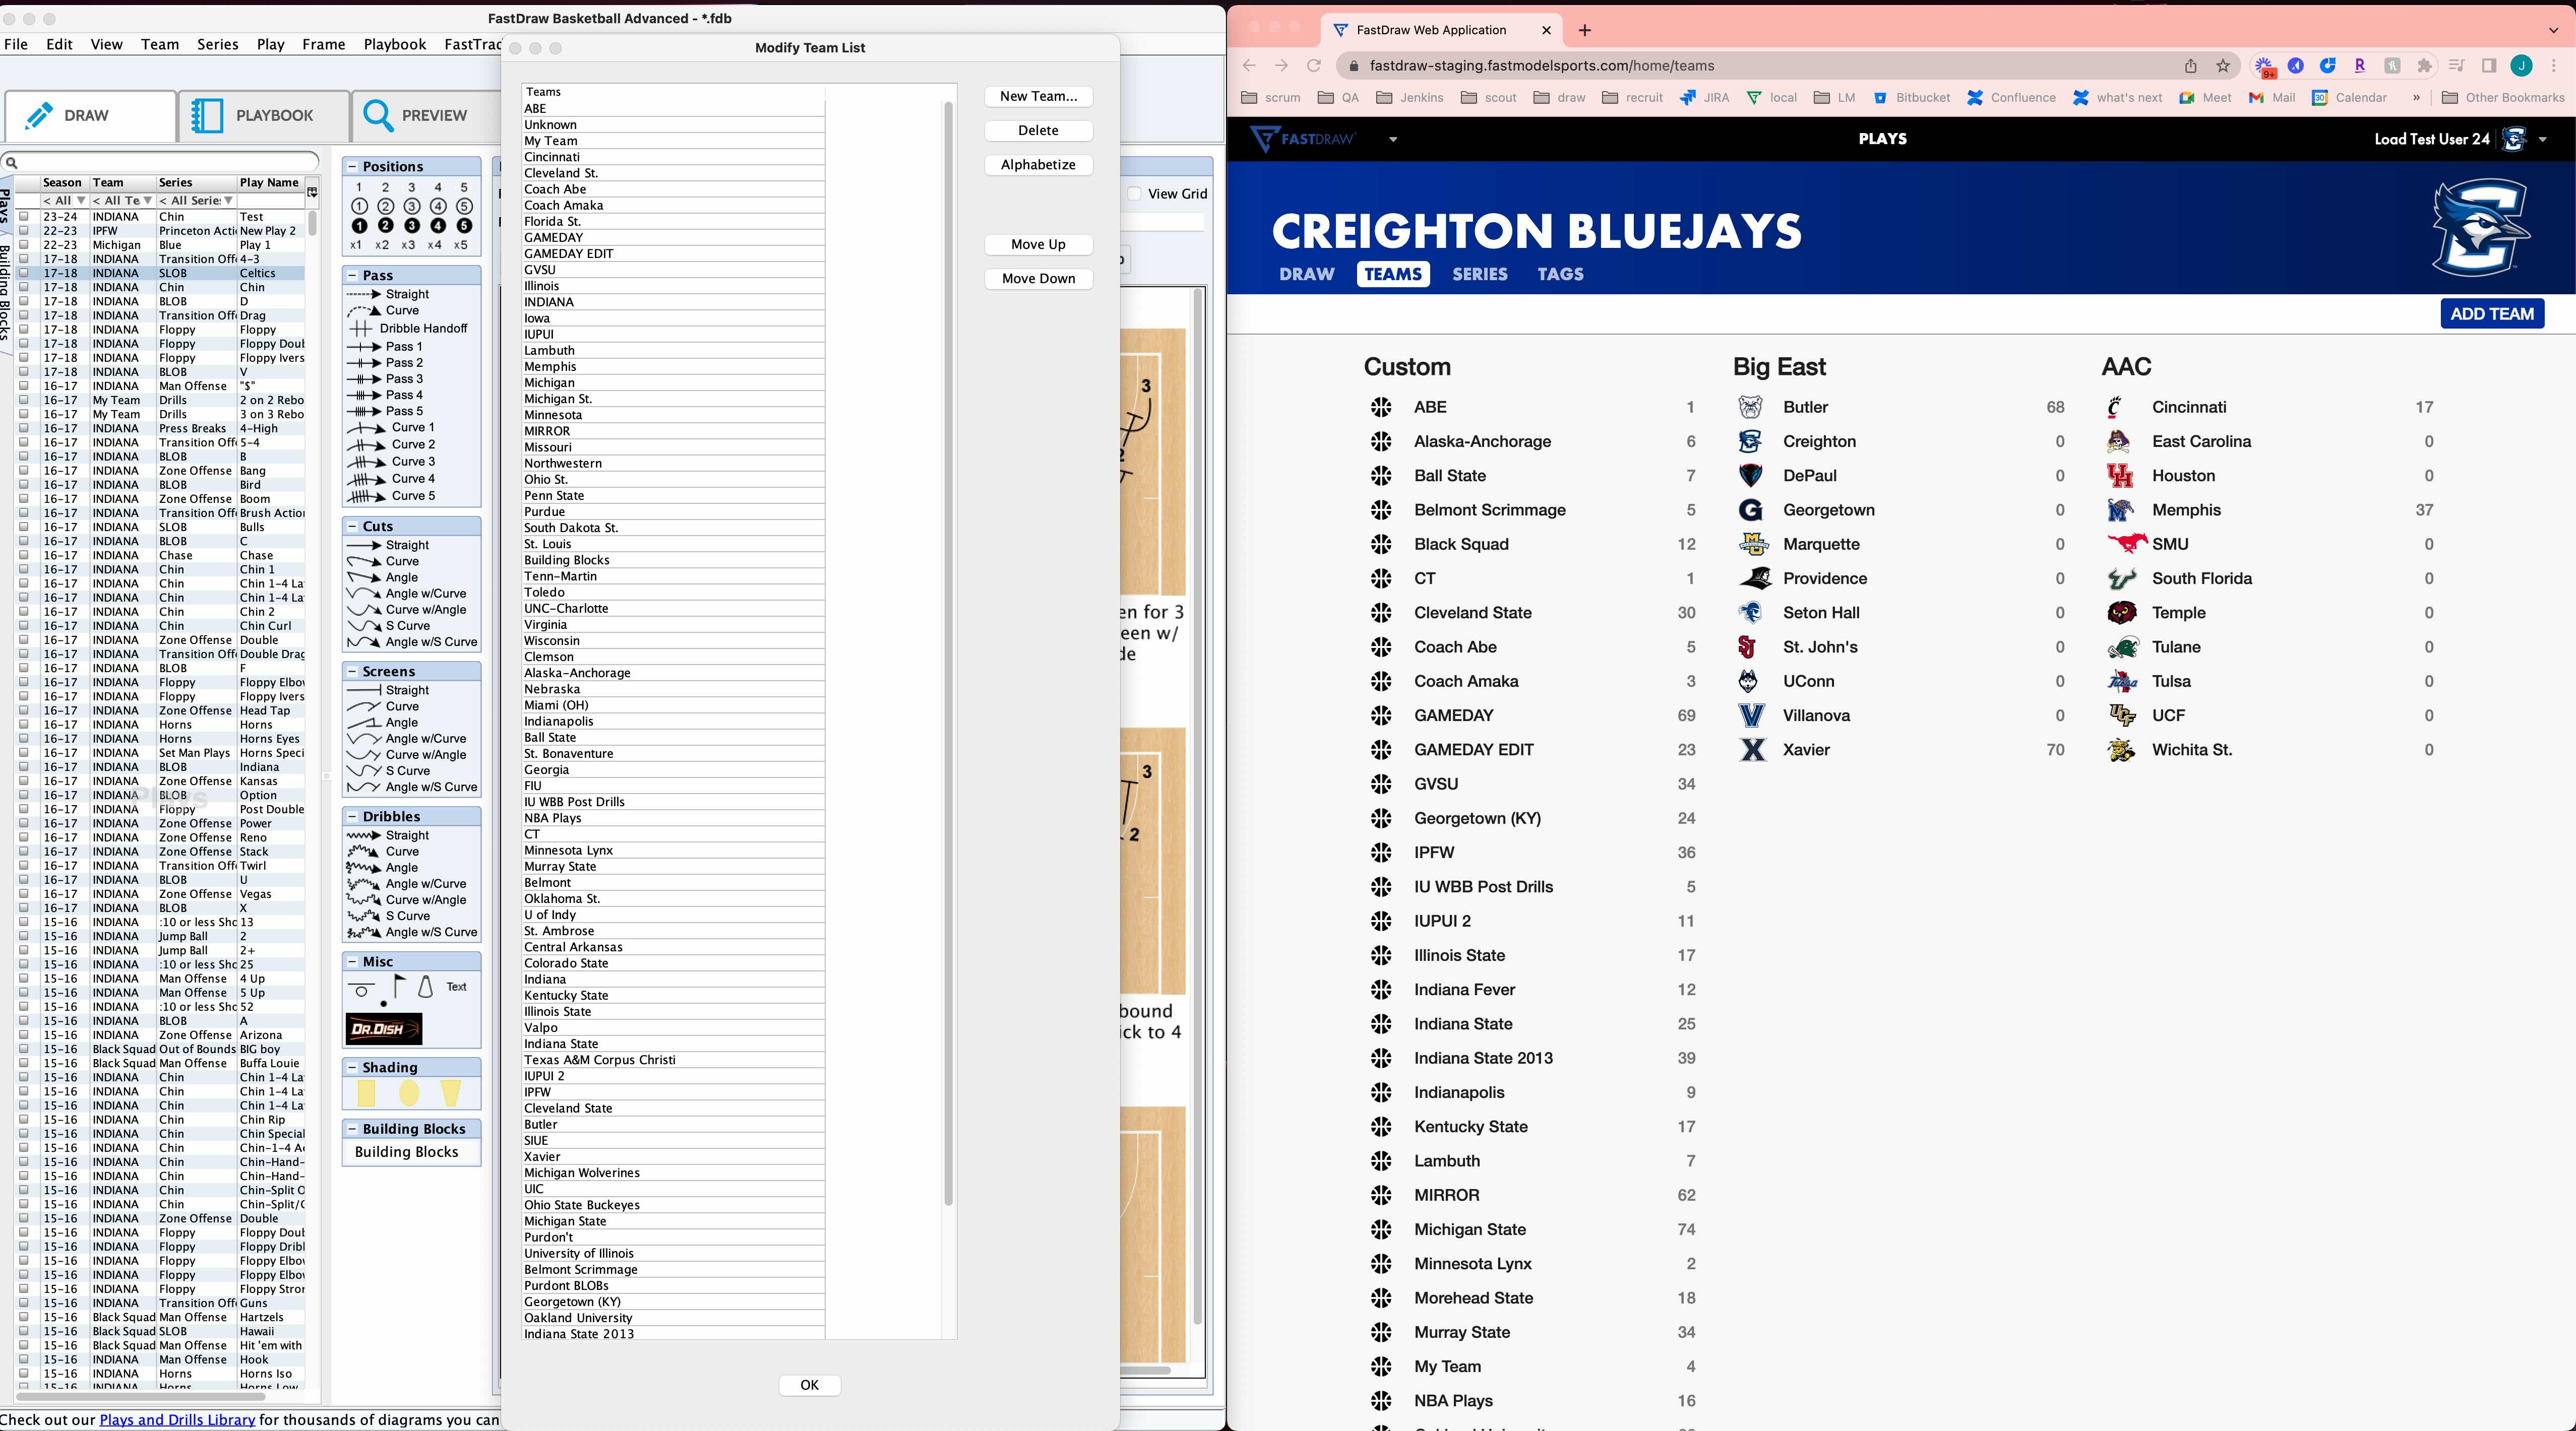The width and height of the screenshot is (2576, 1431).
Task: Choose the basket hoop tool in Misc
Action: click(x=363, y=990)
